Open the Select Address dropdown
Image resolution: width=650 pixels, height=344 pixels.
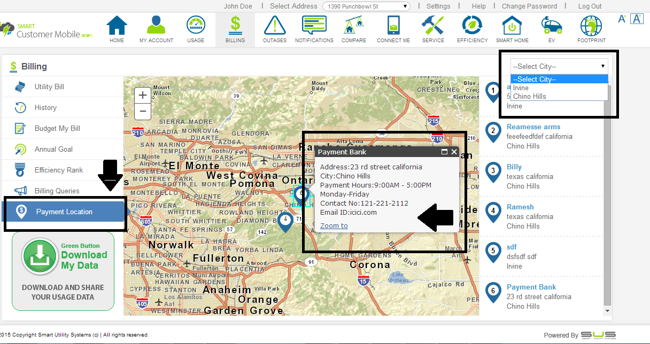(x=366, y=6)
